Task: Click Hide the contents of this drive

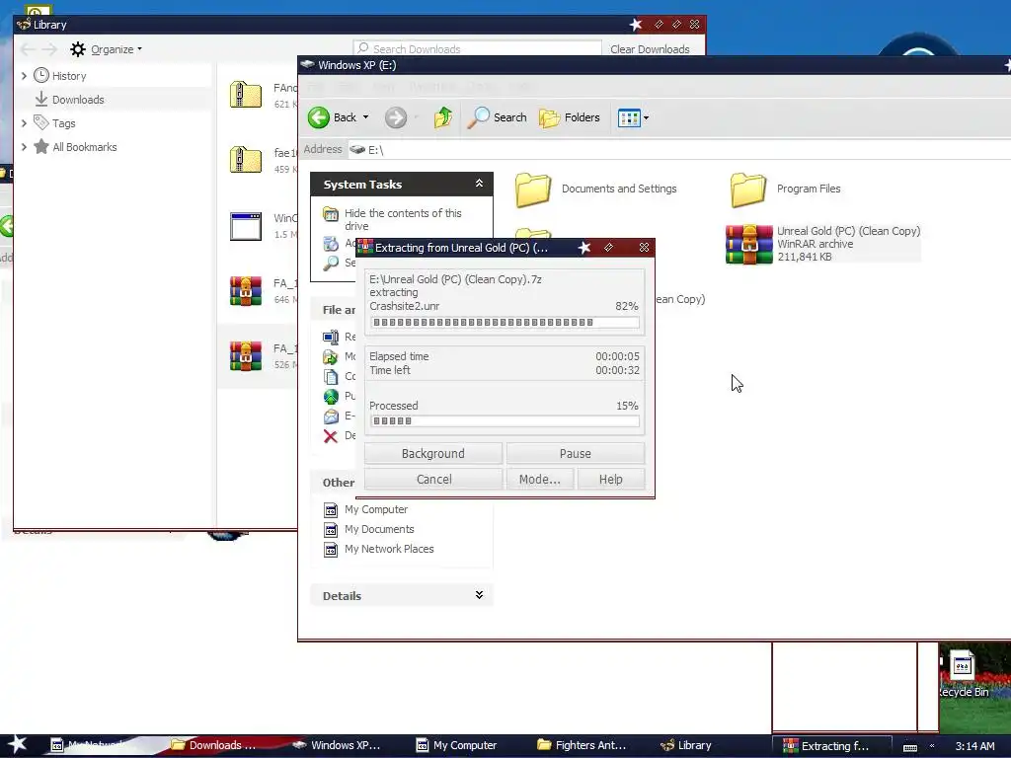Action: [x=403, y=219]
